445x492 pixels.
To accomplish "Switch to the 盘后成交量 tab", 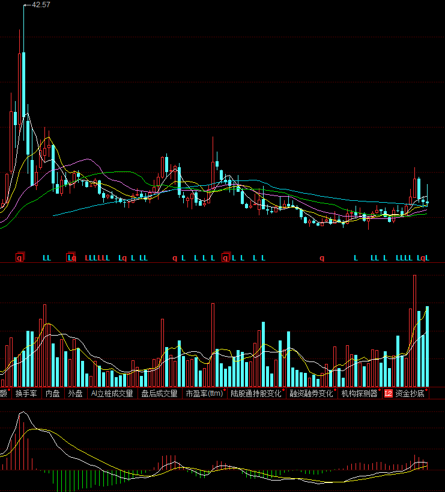I will point(160,393).
